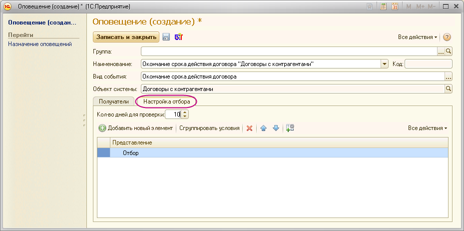Click the Записать и закрыть button

click(126, 37)
